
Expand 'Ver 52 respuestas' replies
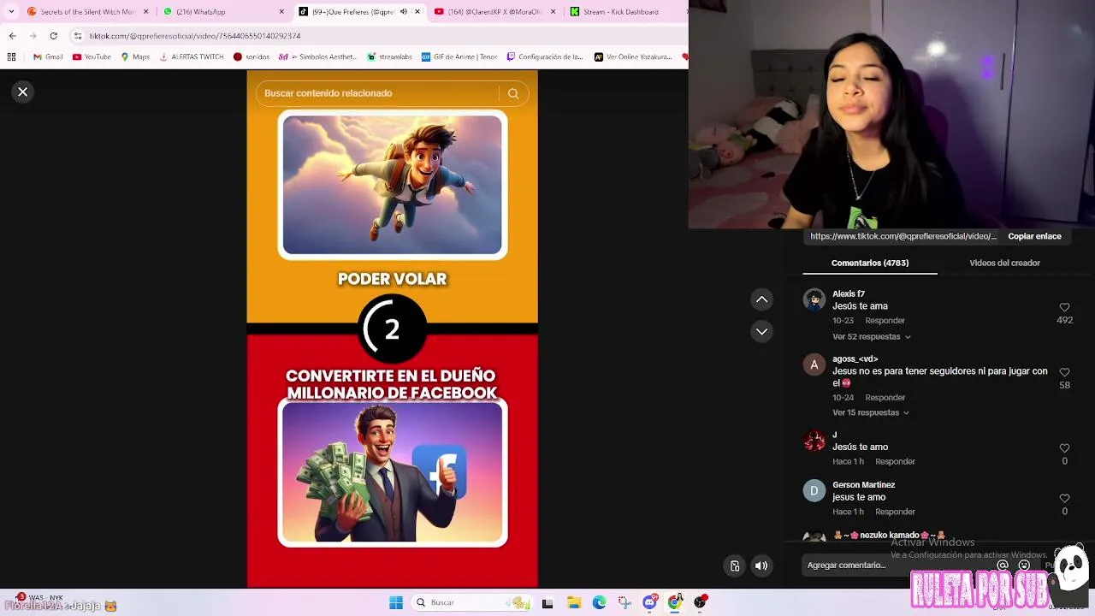(871, 336)
